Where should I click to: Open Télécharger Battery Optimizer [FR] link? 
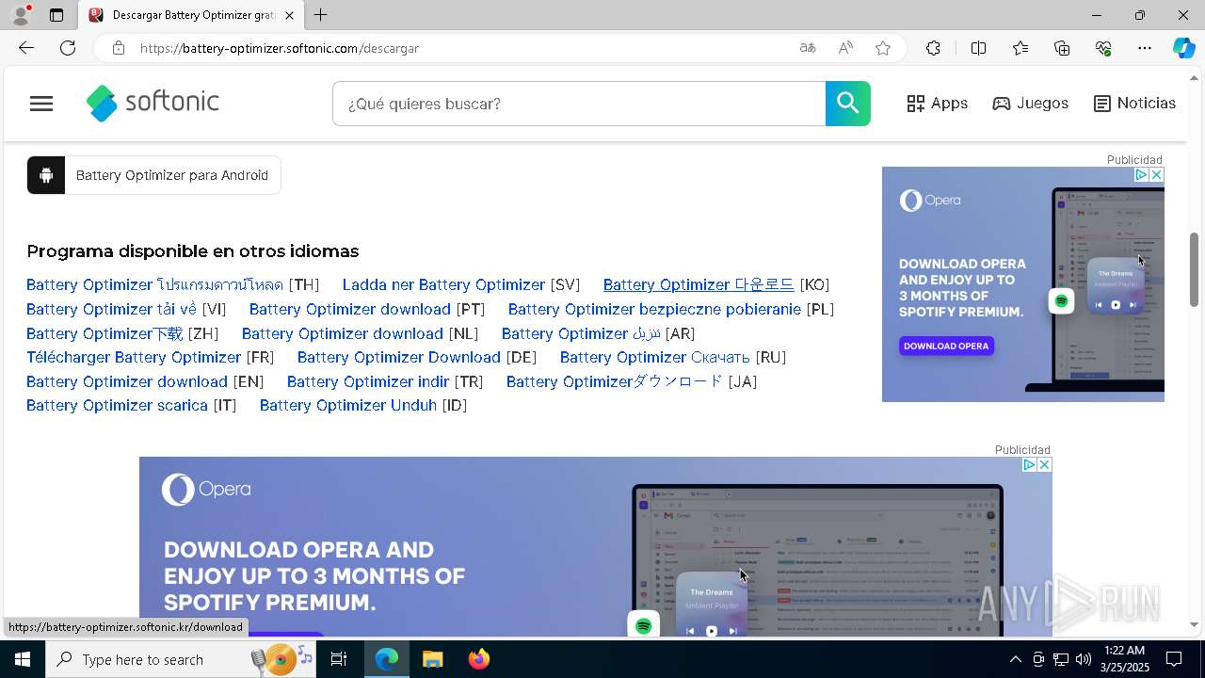[134, 357]
